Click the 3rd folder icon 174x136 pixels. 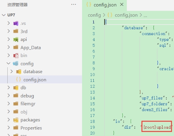pyautogui.click(x=16, y=31)
